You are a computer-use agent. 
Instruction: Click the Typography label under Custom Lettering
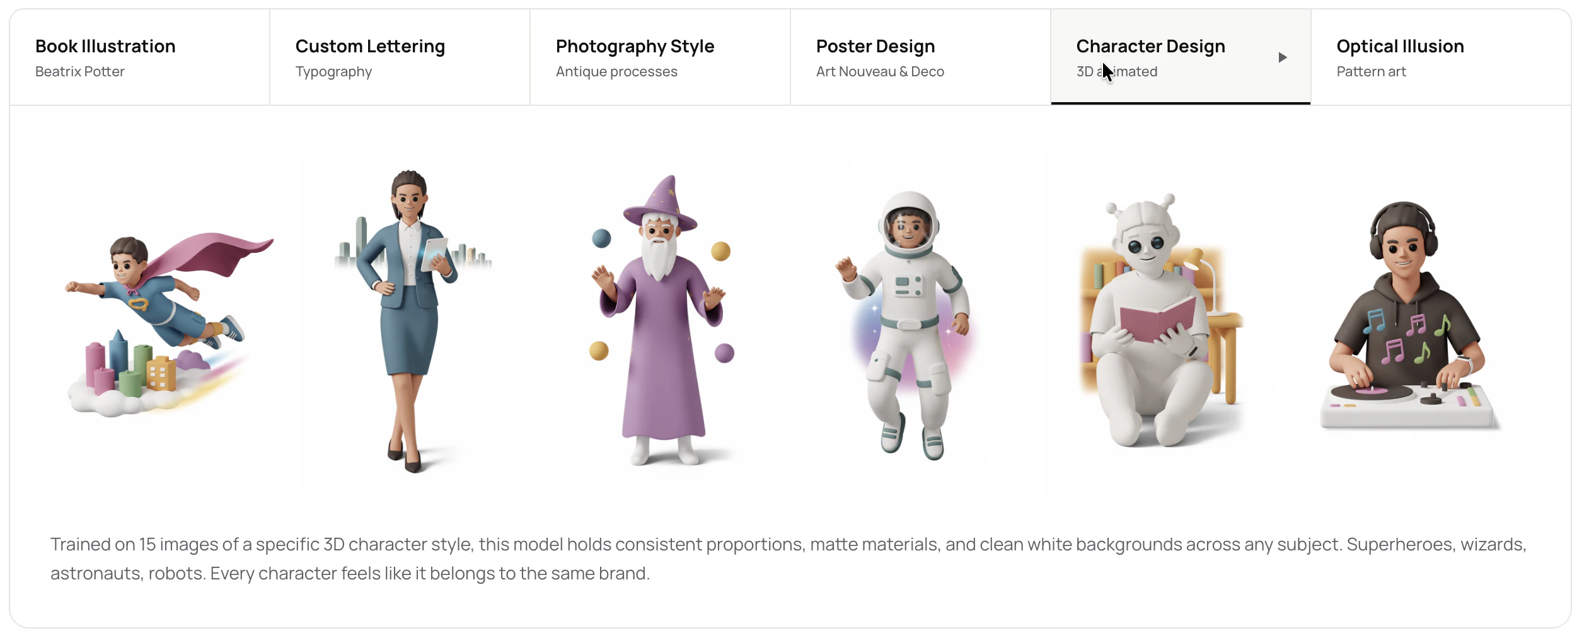click(333, 71)
